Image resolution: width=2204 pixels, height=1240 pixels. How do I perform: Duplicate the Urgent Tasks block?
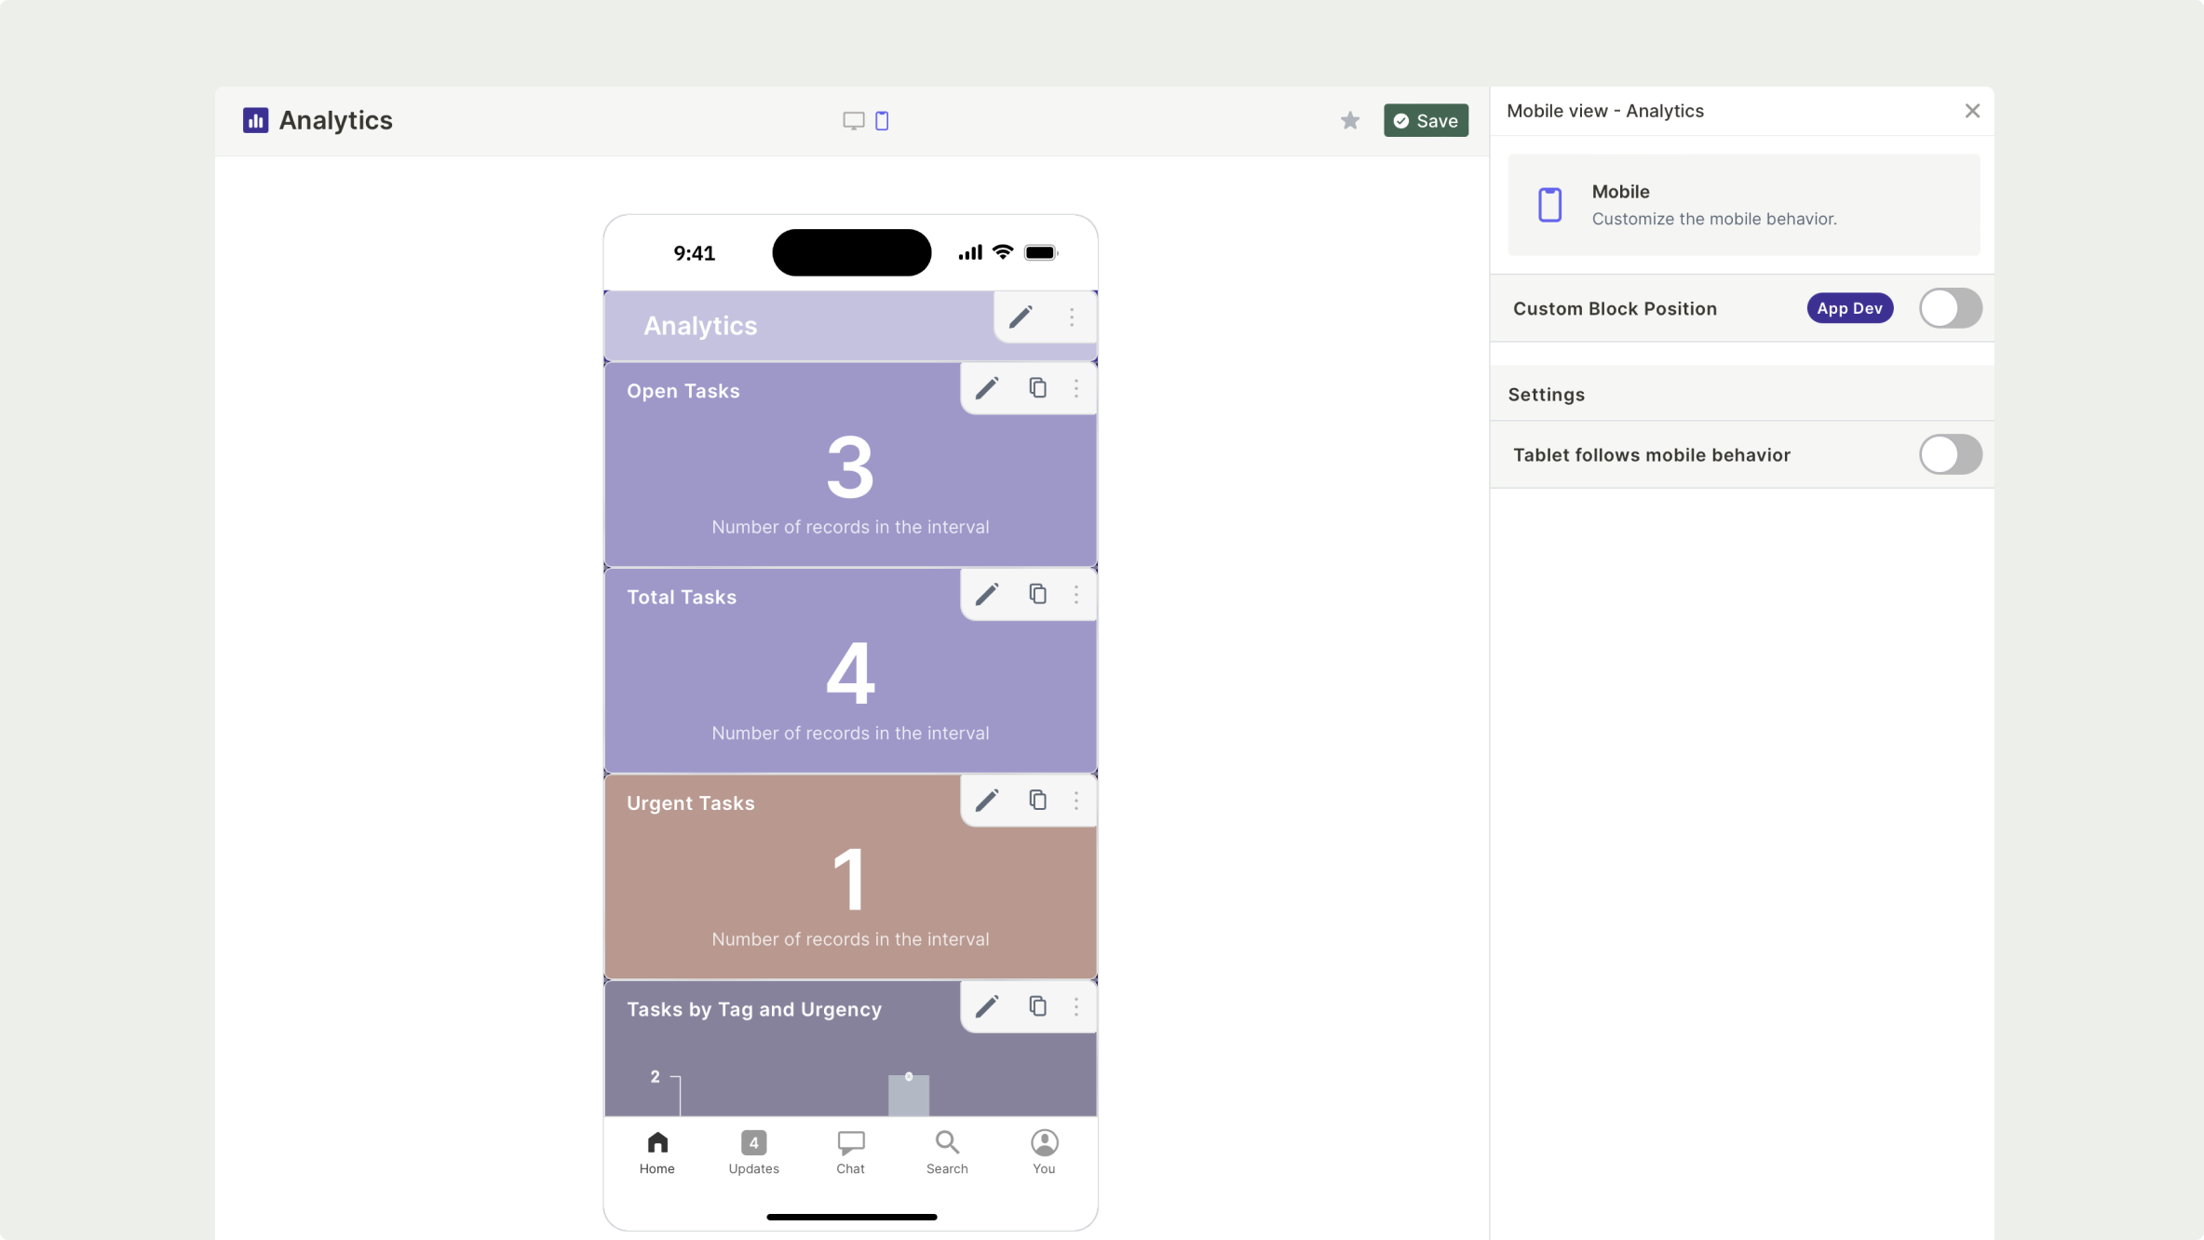pos(1037,801)
